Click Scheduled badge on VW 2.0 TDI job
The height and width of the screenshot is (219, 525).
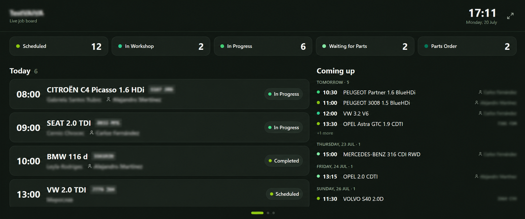(x=284, y=194)
